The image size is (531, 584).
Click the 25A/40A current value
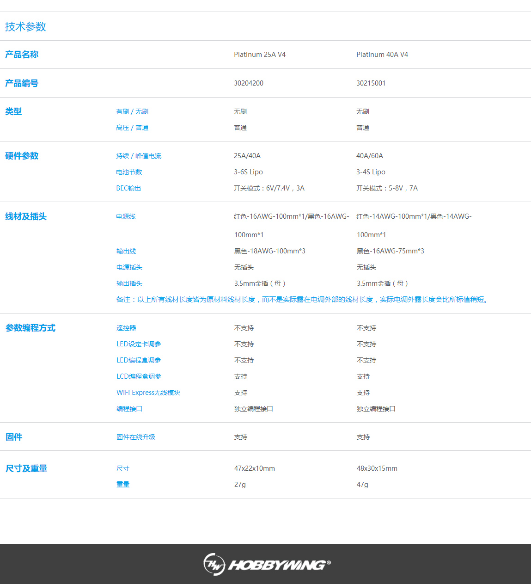(247, 156)
